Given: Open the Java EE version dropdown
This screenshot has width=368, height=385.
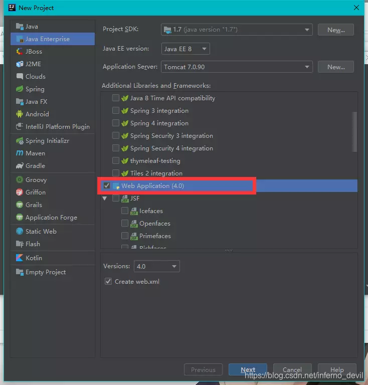Looking at the screenshot, I should click(x=186, y=49).
